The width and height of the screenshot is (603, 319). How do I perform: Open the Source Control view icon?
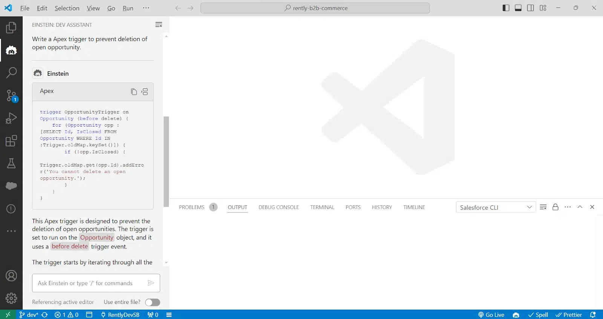pyautogui.click(x=11, y=96)
